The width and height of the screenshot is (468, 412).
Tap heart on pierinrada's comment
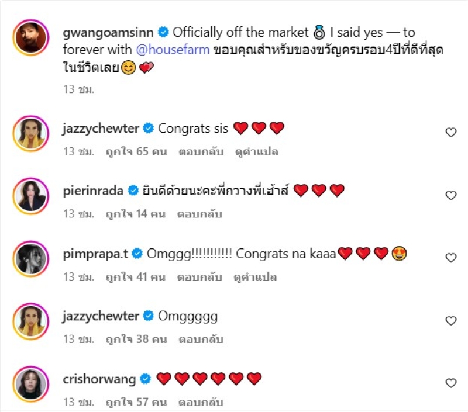(450, 195)
